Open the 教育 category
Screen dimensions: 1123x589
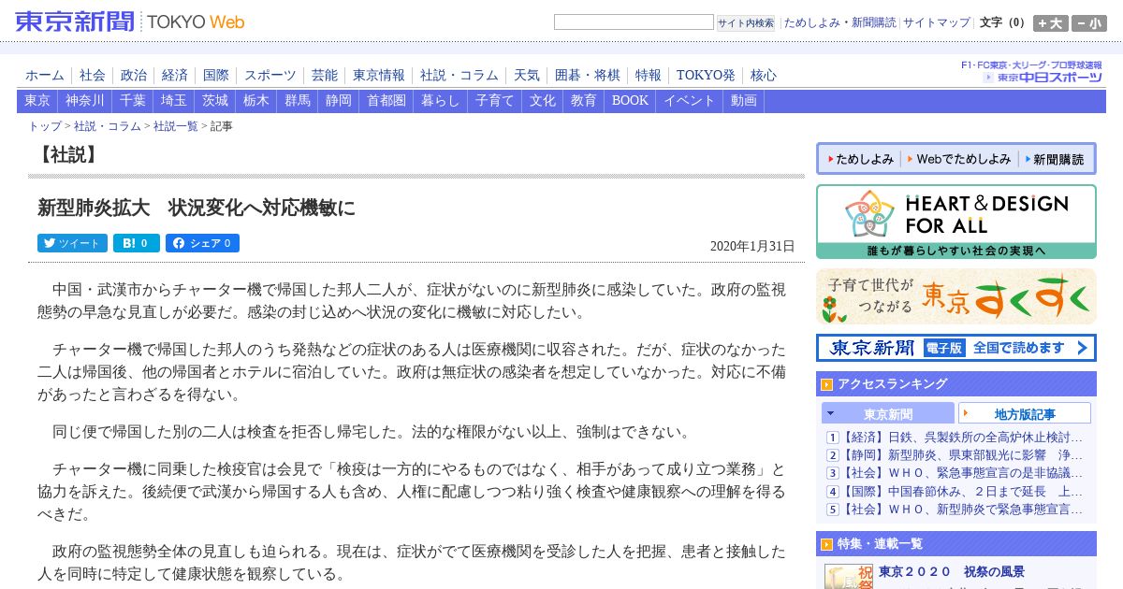(584, 101)
